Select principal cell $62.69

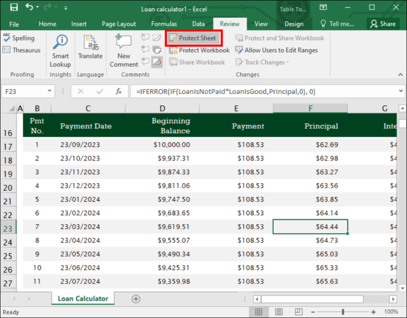[310, 145]
